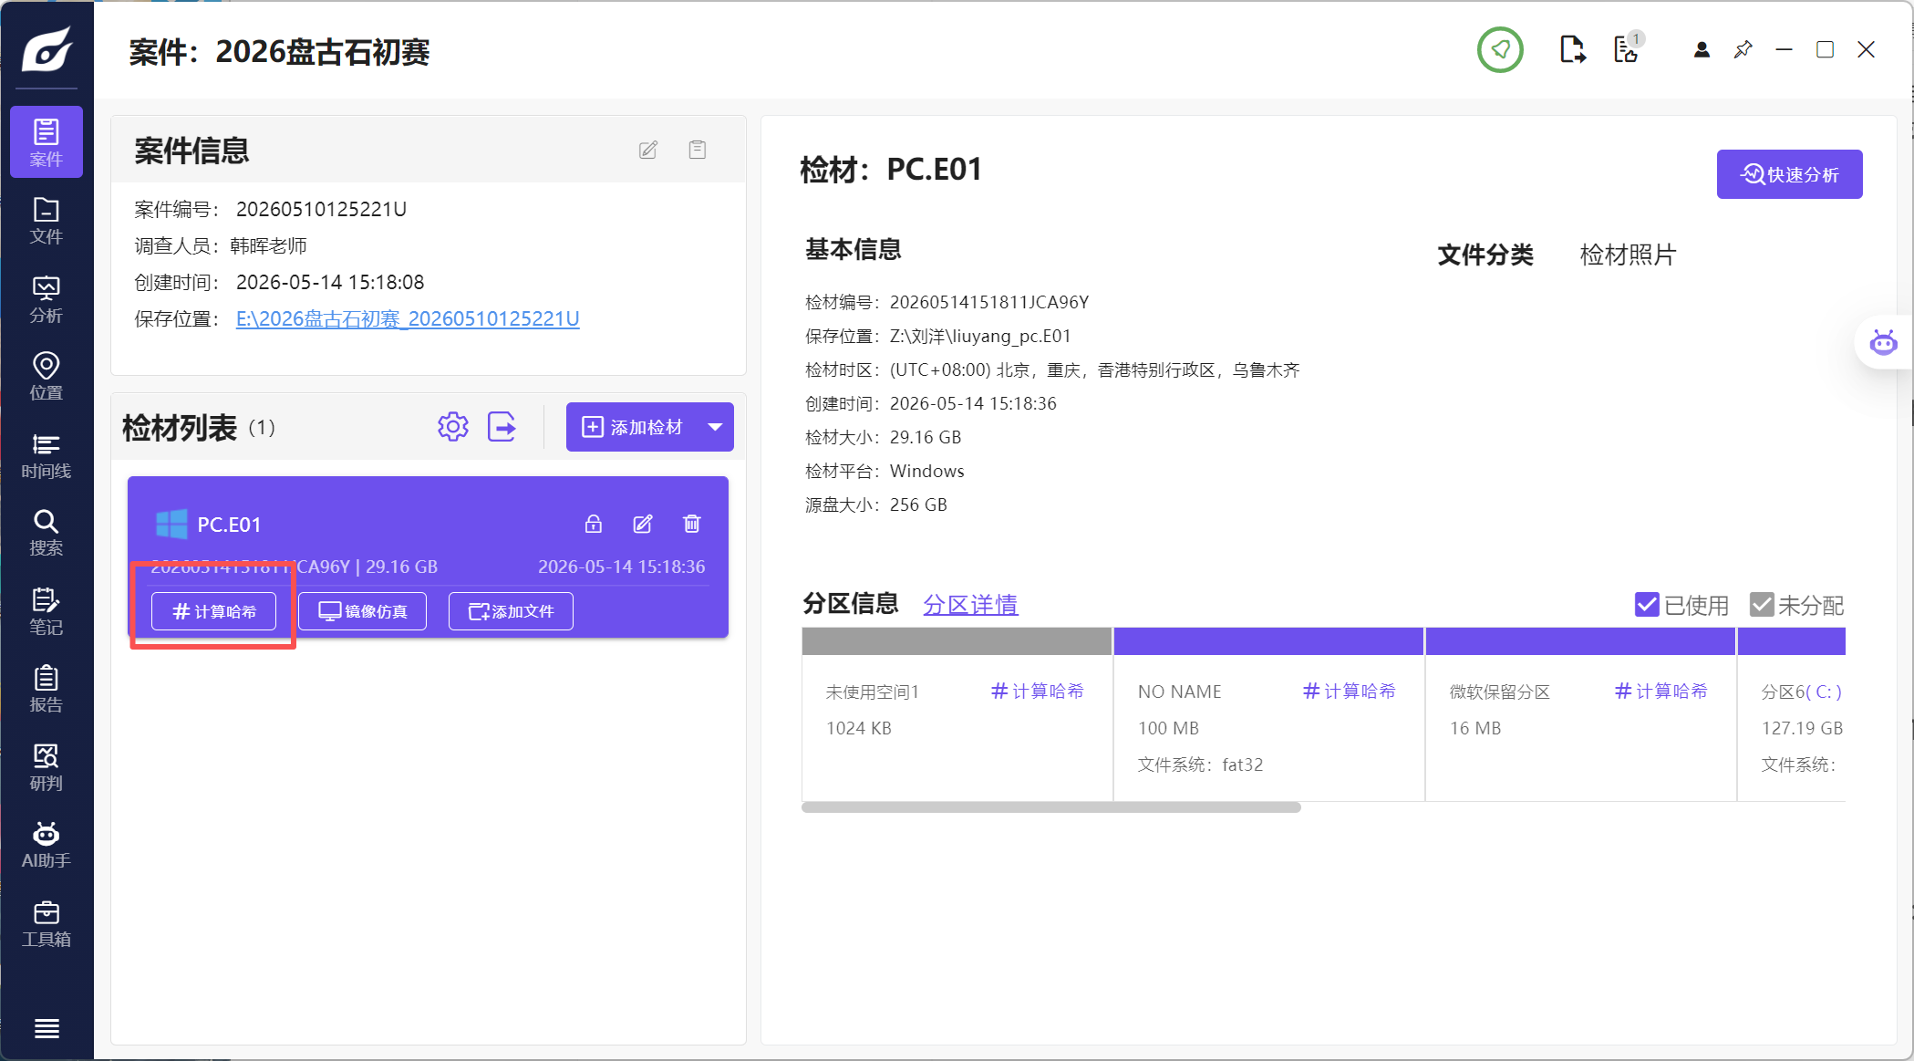Viewport: 1914px width, 1061px height.
Task: Open the 文件 sidebar section
Action: pos(47,221)
